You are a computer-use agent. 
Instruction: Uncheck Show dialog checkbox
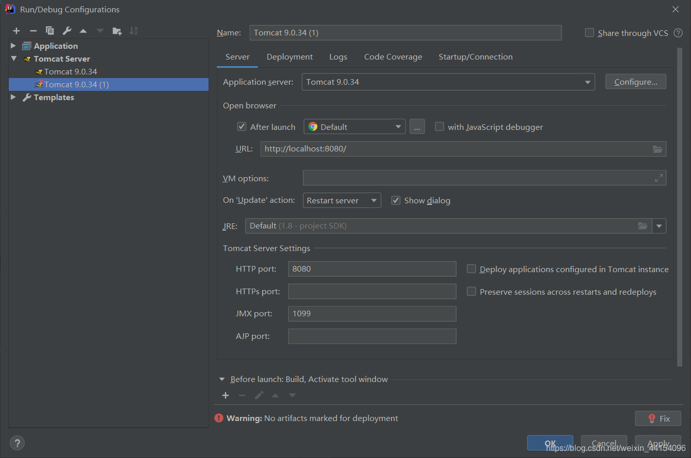point(396,200)
